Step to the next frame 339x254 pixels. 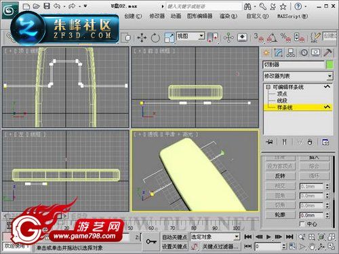pyautogui.click(x=279, y=237)
